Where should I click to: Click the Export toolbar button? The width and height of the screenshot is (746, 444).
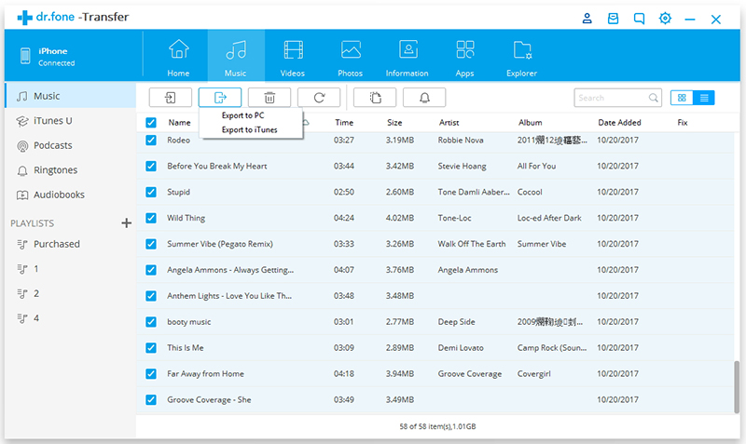click(x=220, y=98)
